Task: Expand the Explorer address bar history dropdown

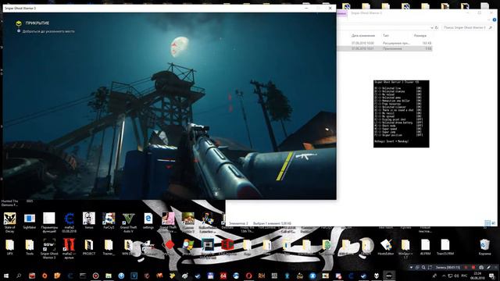Action: (x=431, y=28)
